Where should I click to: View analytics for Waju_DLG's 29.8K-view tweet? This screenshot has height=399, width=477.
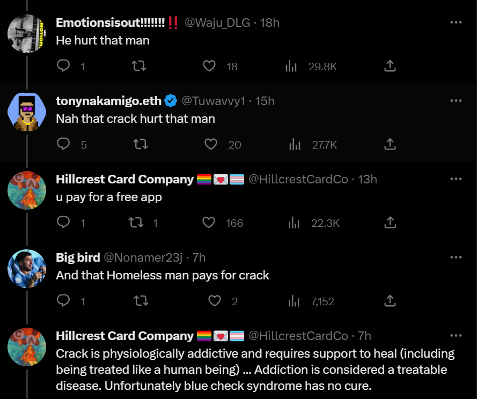pyautogui.click(x=291, y=66)
